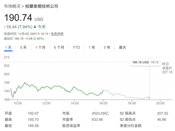Click the 市值 4523.09亿 value
This screenshot has width=175, height=131.
click(100, 113)
